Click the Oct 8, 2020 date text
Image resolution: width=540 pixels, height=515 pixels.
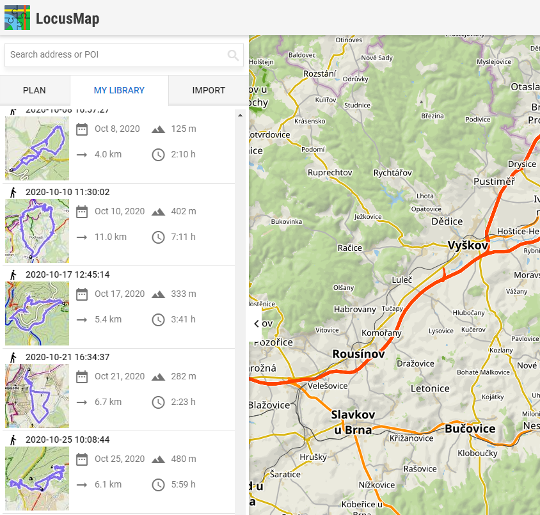coord(117,129)
